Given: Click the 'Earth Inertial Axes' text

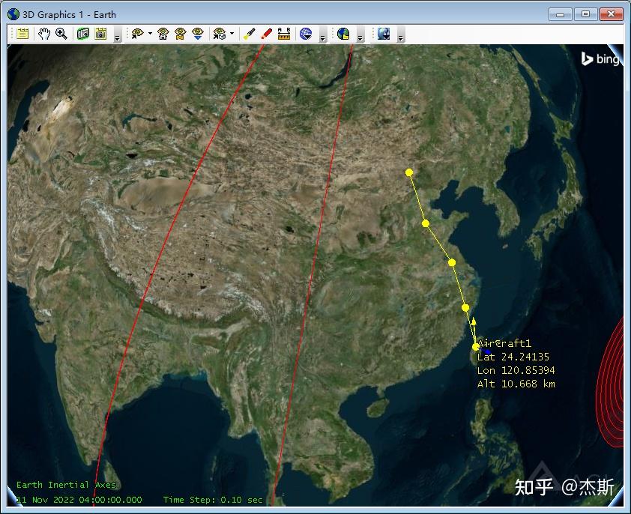Looking at the screenshot, I should 67,485.
